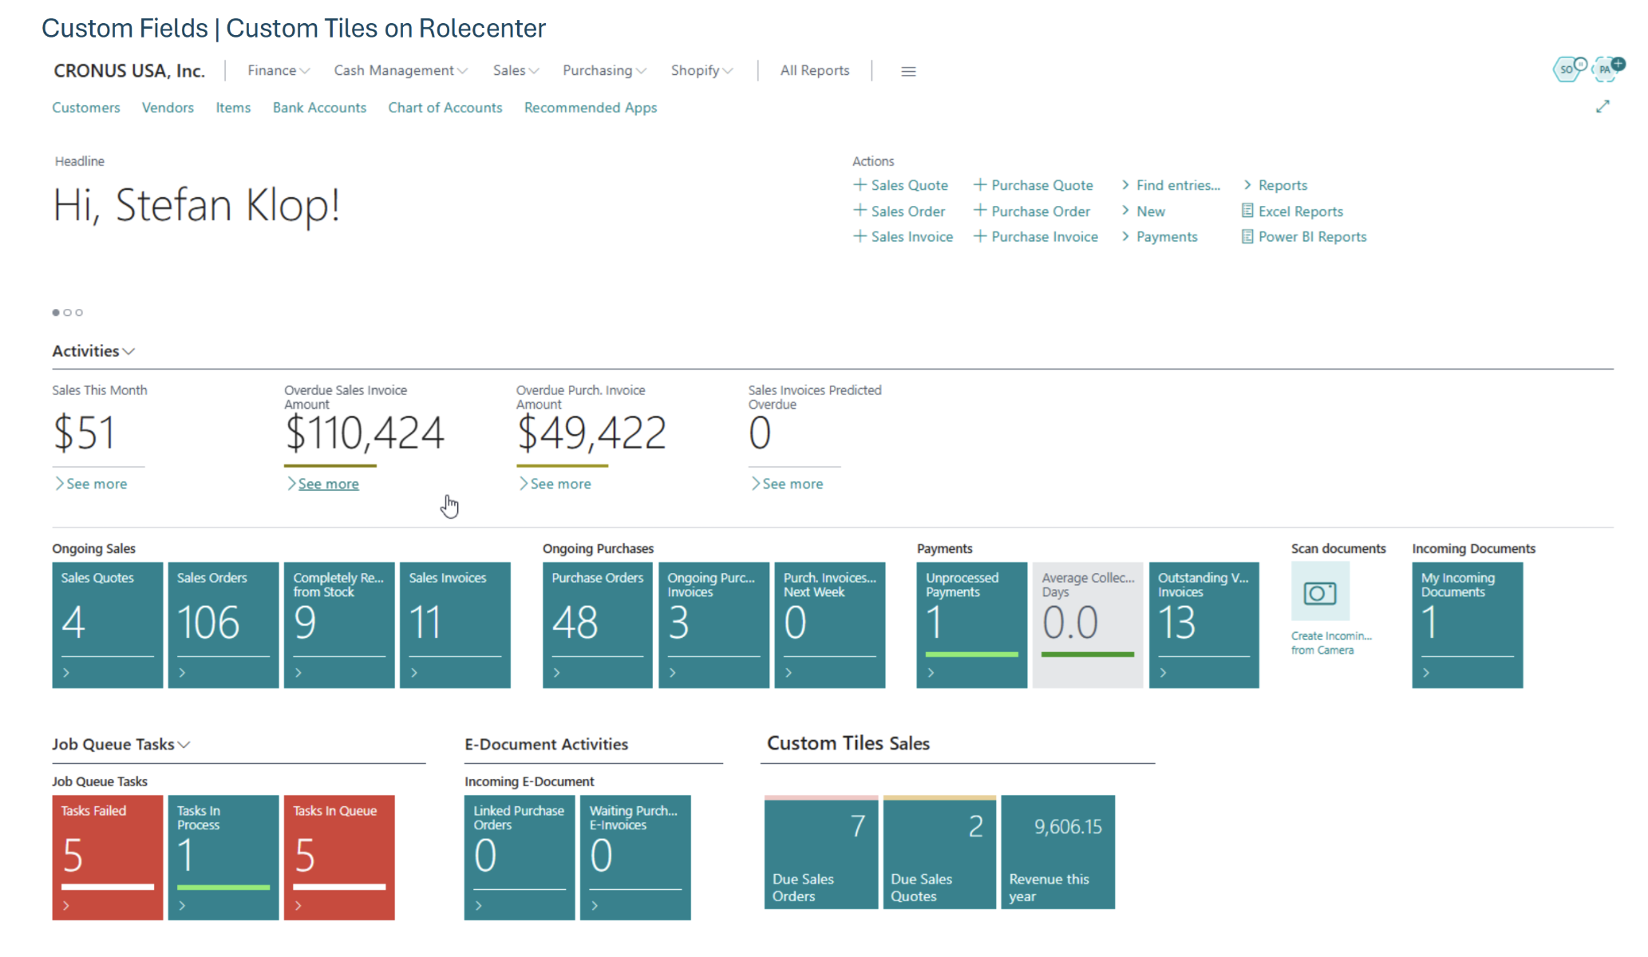
Task: Click the red Tasks Failed tile
Action: [x=108, y=856]
